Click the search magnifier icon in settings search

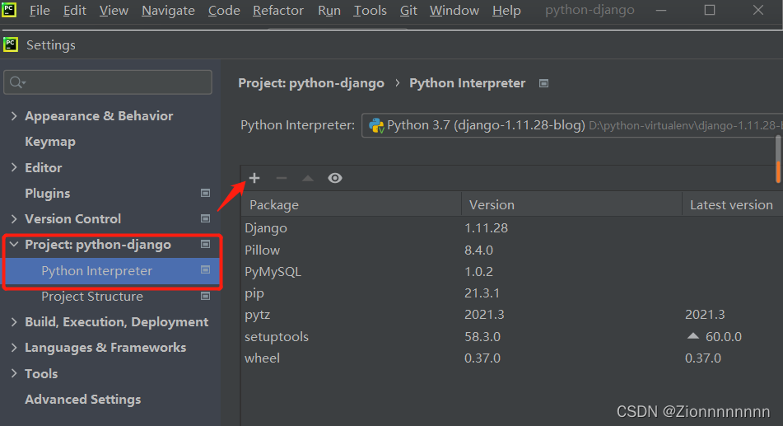pos(17,82)
